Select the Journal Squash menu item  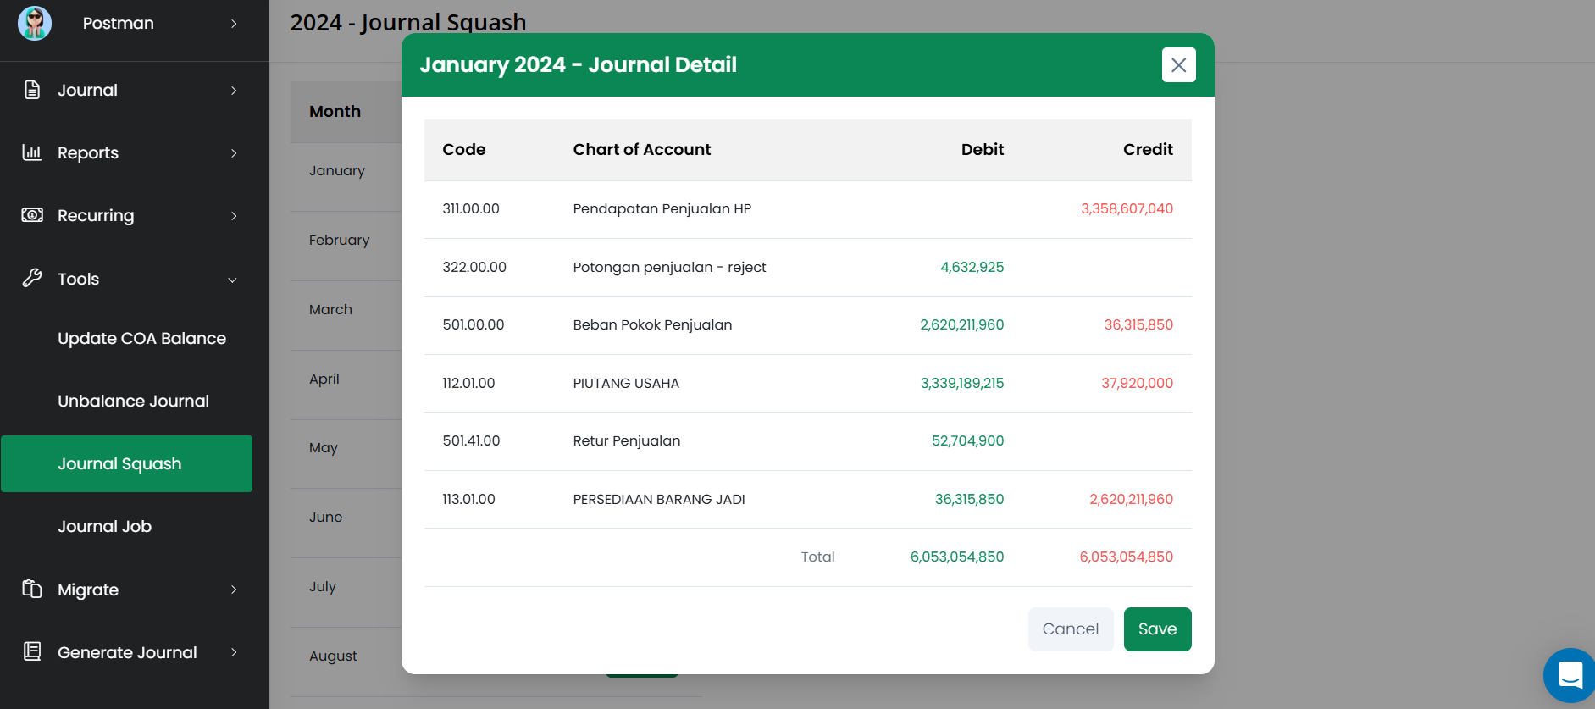[119, 464]
